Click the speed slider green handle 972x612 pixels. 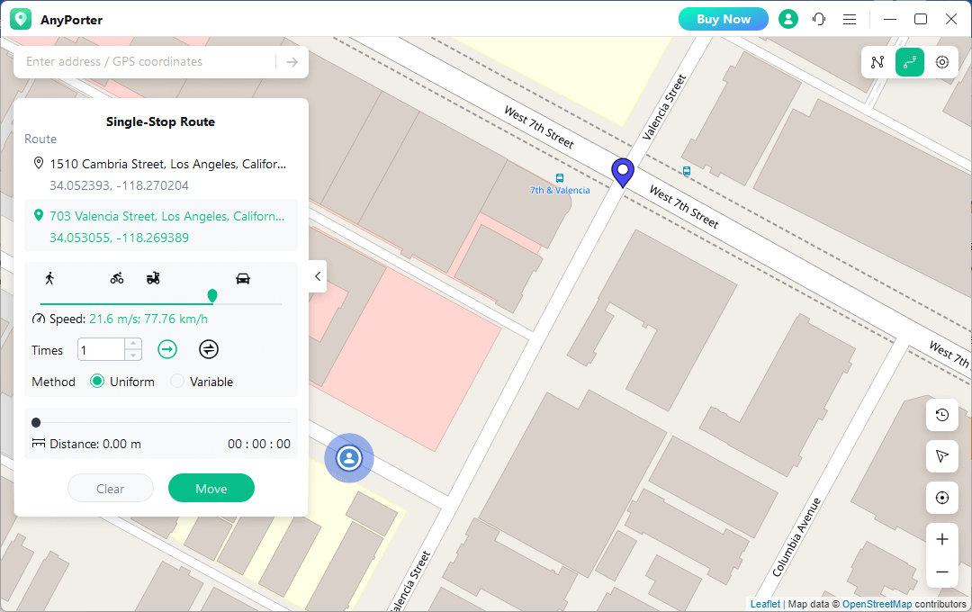[x=212, y=295]
